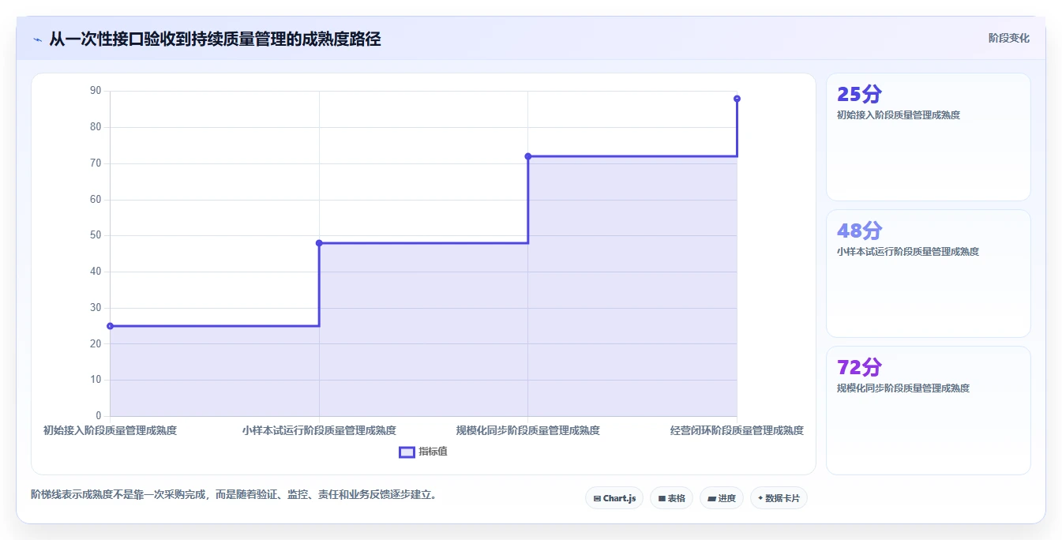The image size is (1062, 540).
Task: Click x-axis label 初始接入阶段质量管理成熟度
Action: click(110, 430)
